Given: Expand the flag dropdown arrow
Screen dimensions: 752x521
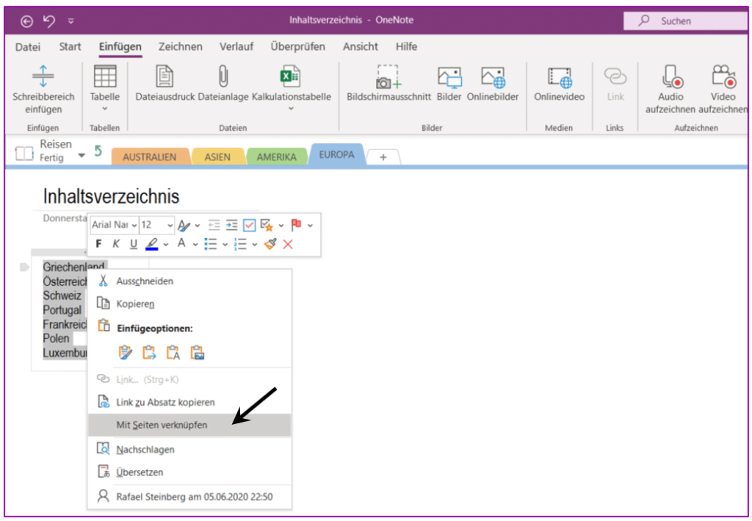Looking at the screenshot, I should click(311, 225).
